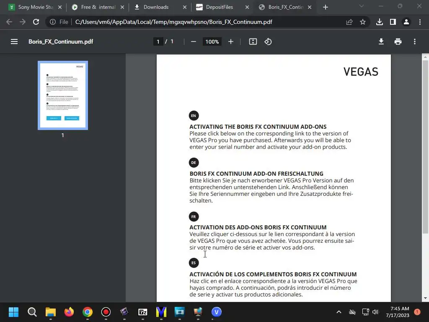Viewport: 429px width, 322px height.
Task: Toggle the Chrome side panel
Action: pyautogui.click(x=393, y=22)
